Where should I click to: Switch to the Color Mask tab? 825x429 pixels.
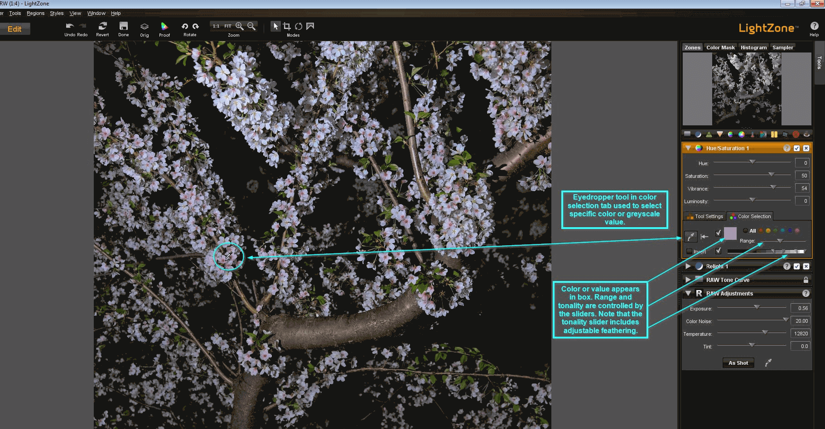pyautogui.click(x=720, y=47)
